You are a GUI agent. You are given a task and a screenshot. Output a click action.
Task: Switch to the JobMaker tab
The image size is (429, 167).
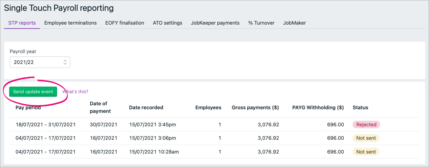pyautogui.click(x=295, y=23)
